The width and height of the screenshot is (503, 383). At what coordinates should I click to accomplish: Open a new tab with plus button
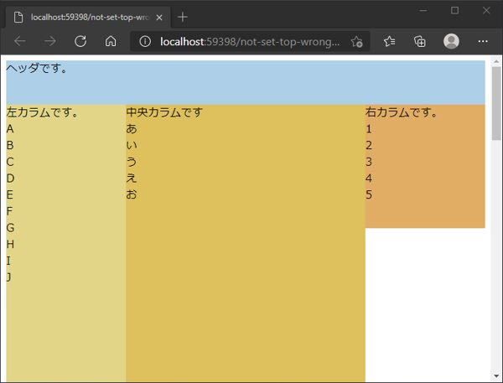pyautogui.click(x=183, y=17)
